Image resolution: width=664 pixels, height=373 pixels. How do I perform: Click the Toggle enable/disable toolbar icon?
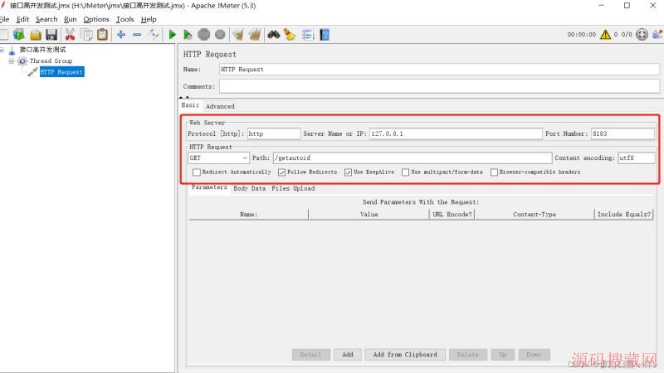pyautogui.click(x=154, y=35)
